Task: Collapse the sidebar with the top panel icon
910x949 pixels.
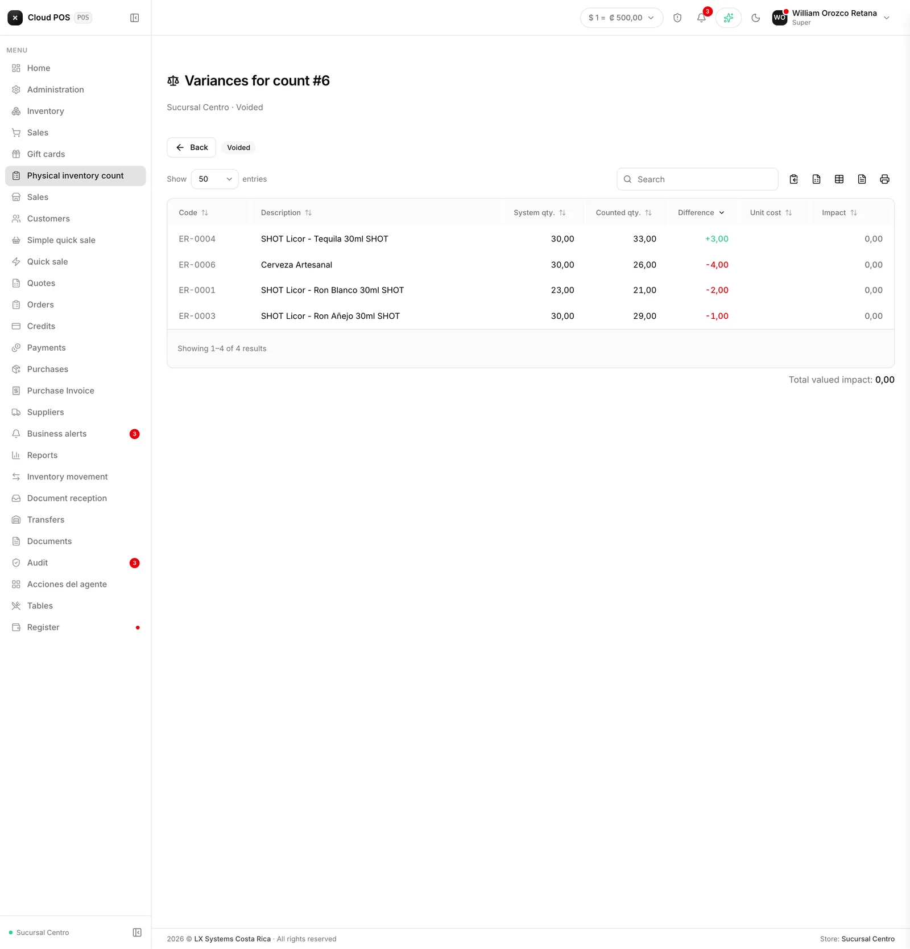Action: coord(134,18)
